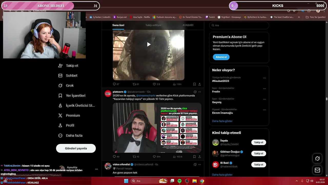Click the Abone ol premium button
Viewport: 328px width, 185px height.
[x=221, y=57]
